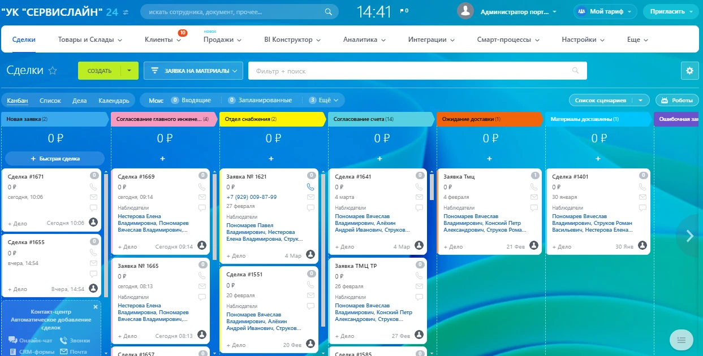The width and height of the screenshot is (703, 356).
Task: Add a deal with the plus in Отдел снабжения column
Action: (271, 159)
